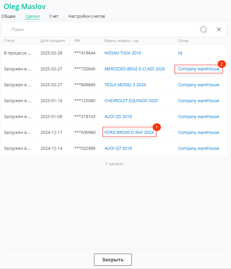The width and height of the screenshot is (231, 269).
Task: Open the TESLA MODEL 3 2024 link
Action: [125, 85]
